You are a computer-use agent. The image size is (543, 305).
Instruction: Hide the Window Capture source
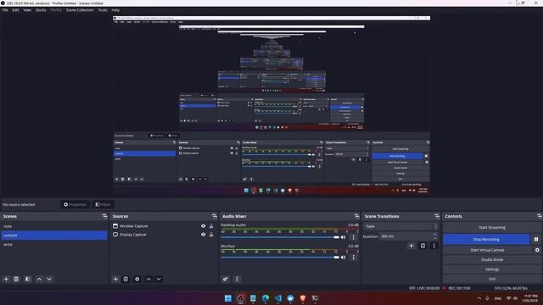click(204, 226)
